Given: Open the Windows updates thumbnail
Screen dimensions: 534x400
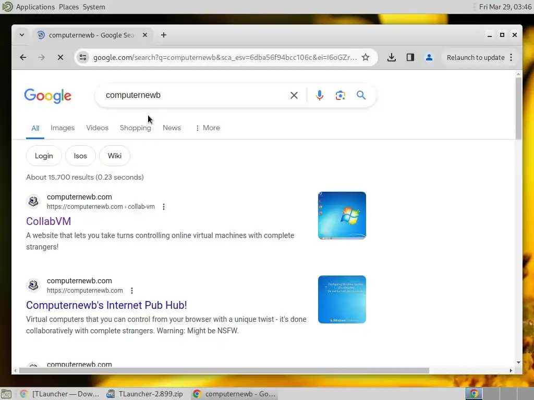Looking at the screenshot, I should tap(342, 299).
